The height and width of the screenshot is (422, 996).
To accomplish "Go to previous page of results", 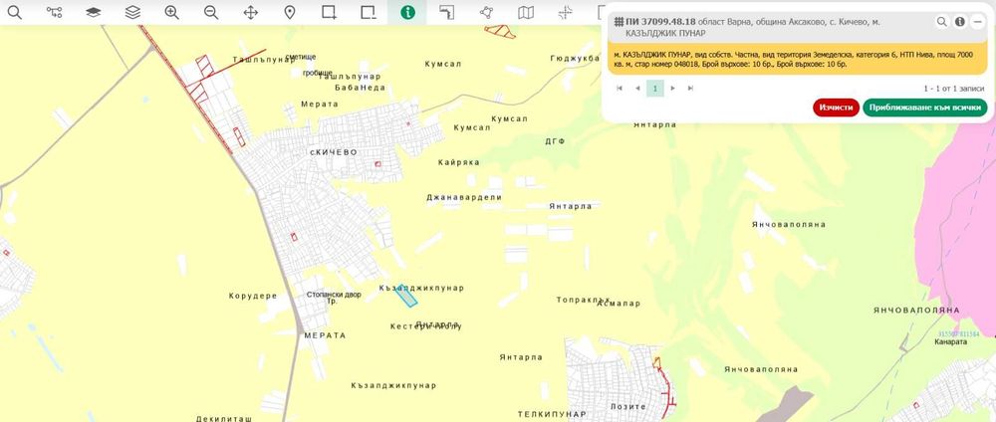I will (637, 89).
